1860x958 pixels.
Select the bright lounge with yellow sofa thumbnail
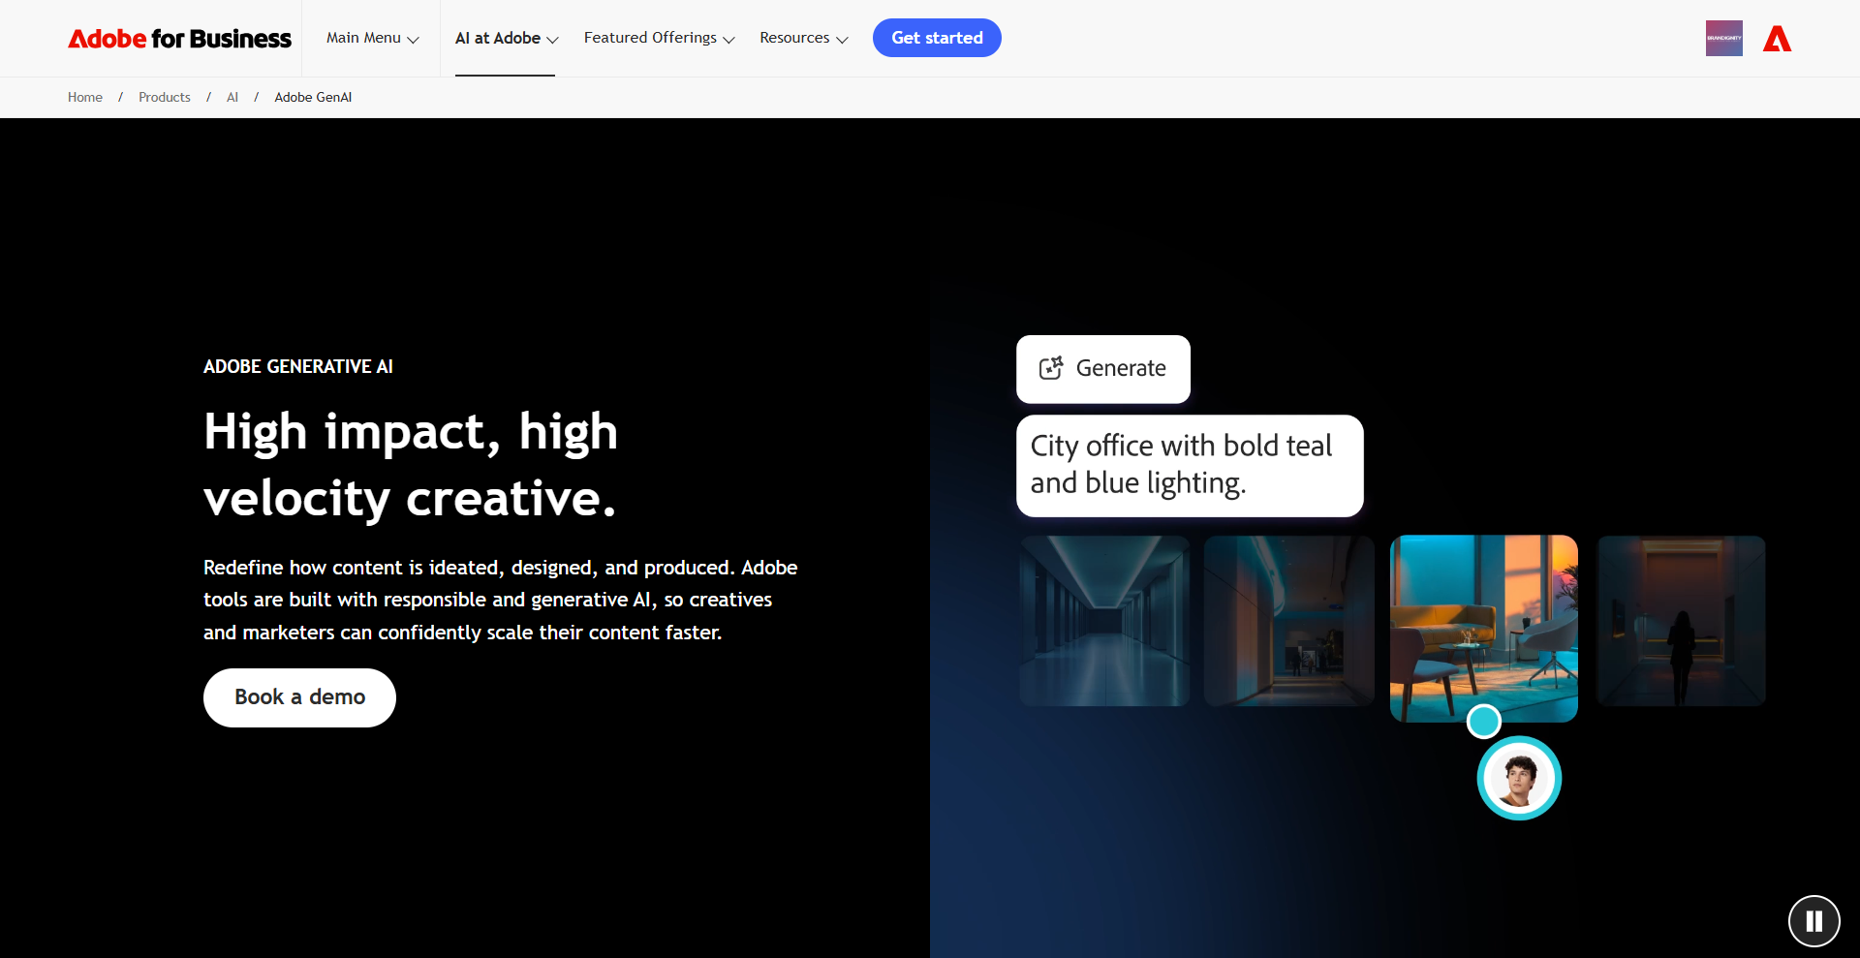click(1484, 629)
